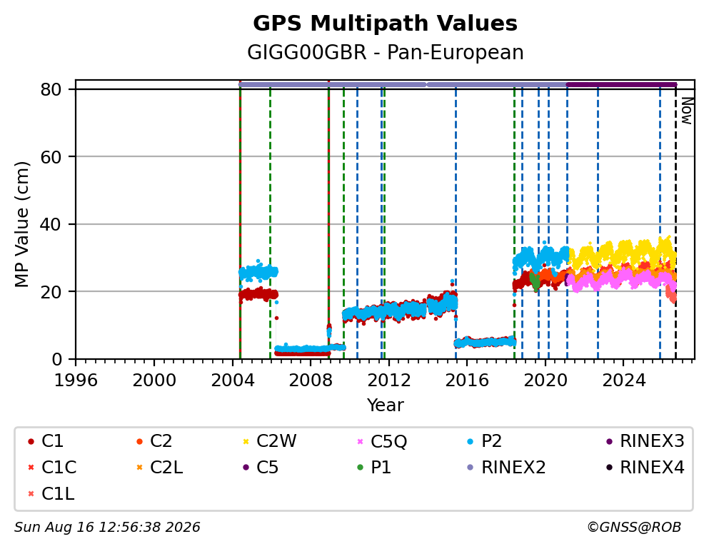Image resolution: width=709 pixels, height=549 pixels.
Task: Select the P1 legend label
Action: pos(381,467)
